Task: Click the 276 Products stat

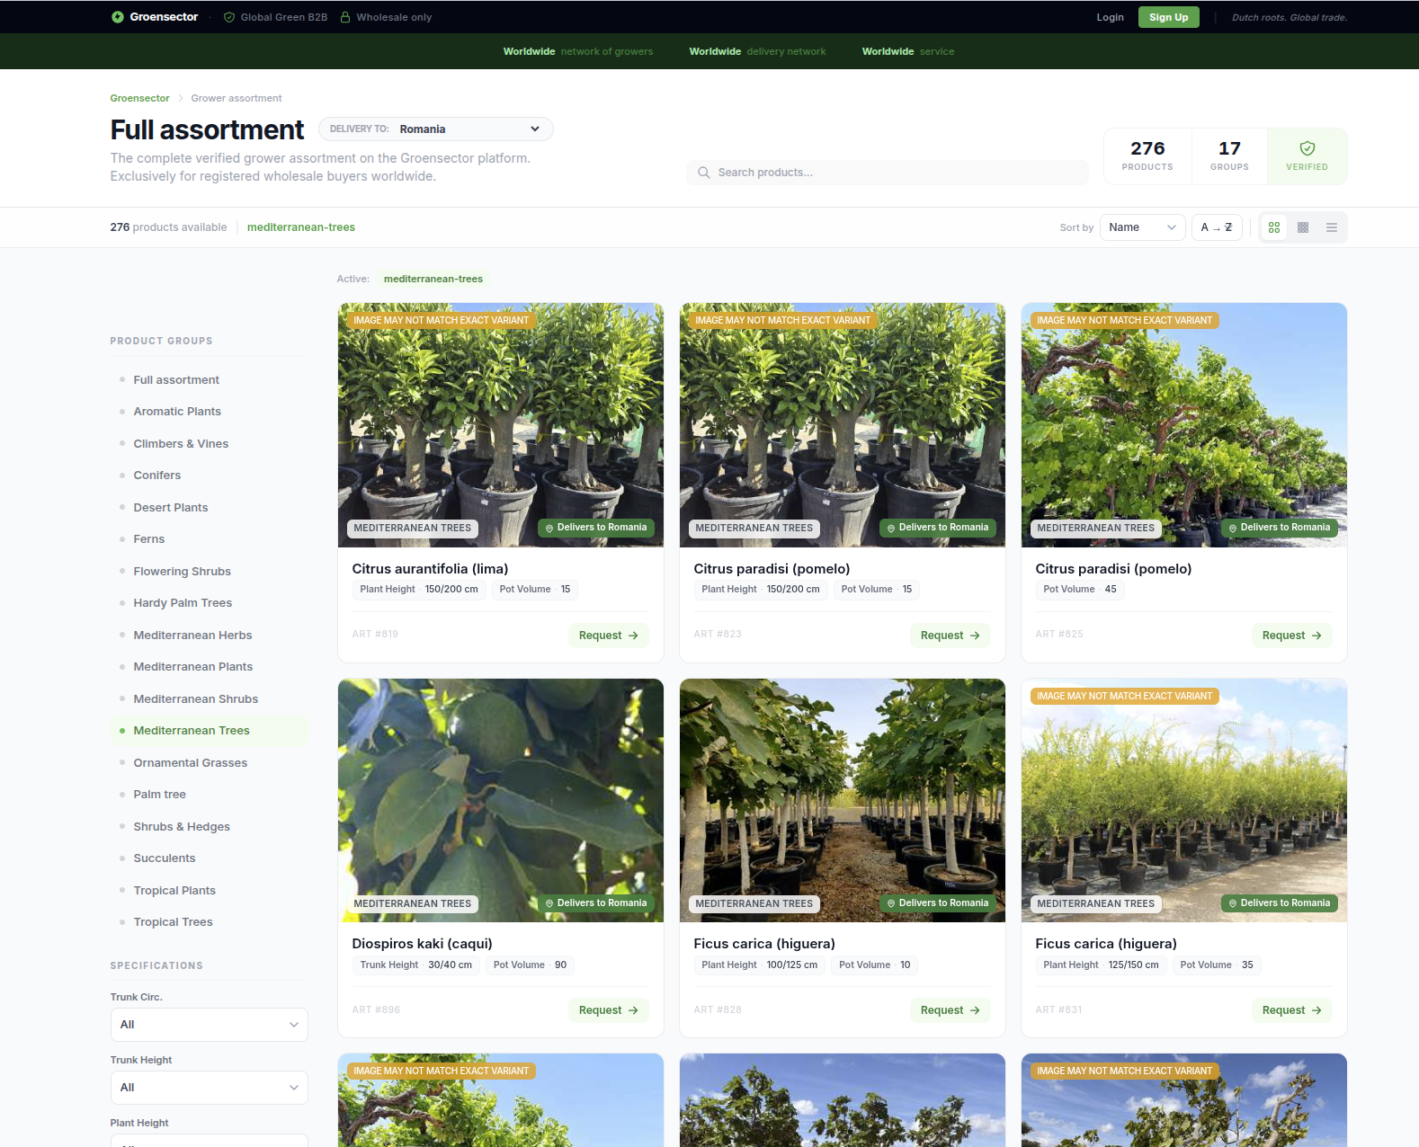Action: [1147, 156]
